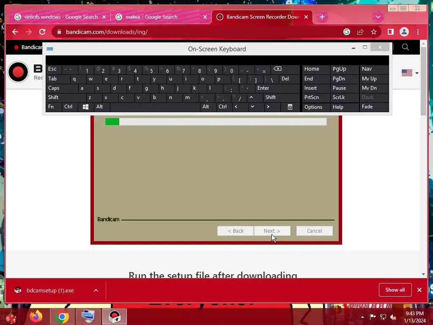Image resolution: width=433 pixels, height=325 pixels.
Task: Click the Windows logo key on keyboard
Action: [85, 107]
